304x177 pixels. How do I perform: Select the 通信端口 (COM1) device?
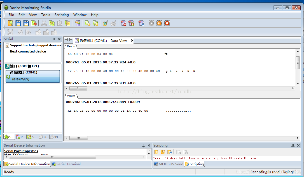[33, 76]
